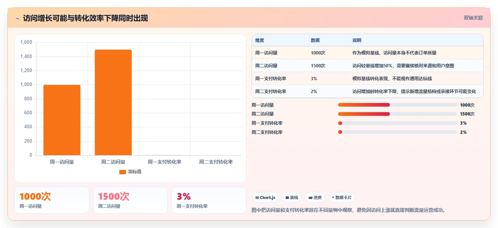Click the 周二访问量 bar in chart
498x228 pixels.
tap(113, 103)
